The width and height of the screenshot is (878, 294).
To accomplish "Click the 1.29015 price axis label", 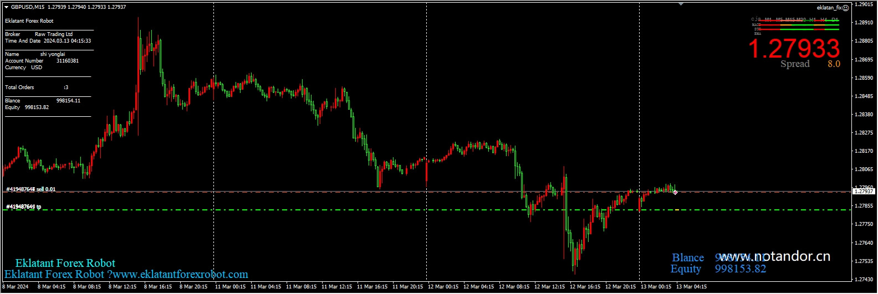I will point(864,4).
